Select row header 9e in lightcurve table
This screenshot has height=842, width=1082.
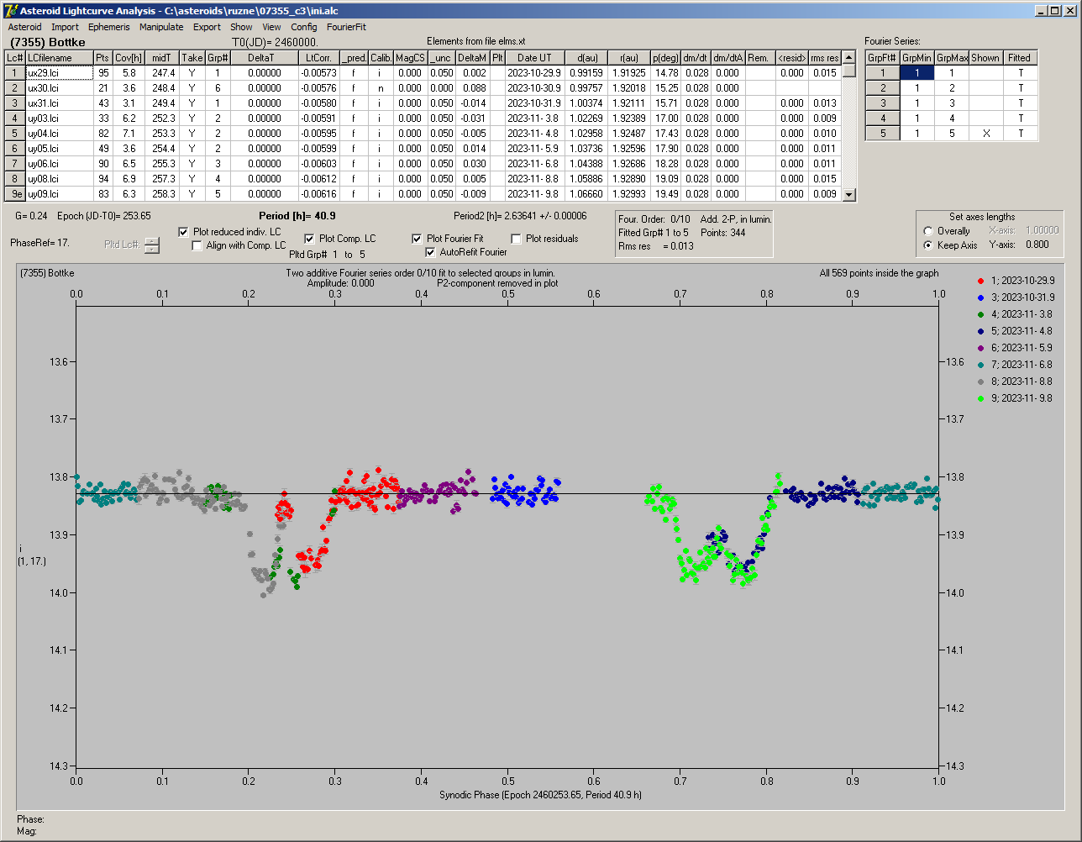point(15,194)
